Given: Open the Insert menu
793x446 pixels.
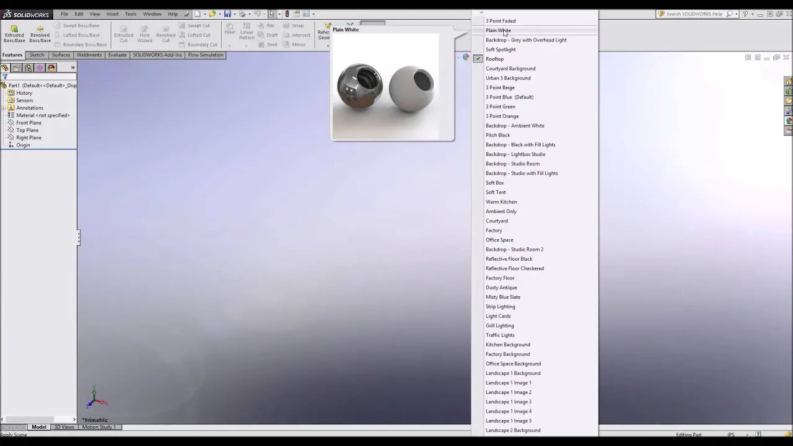Looking at the screenshot, I should point(112,14).
